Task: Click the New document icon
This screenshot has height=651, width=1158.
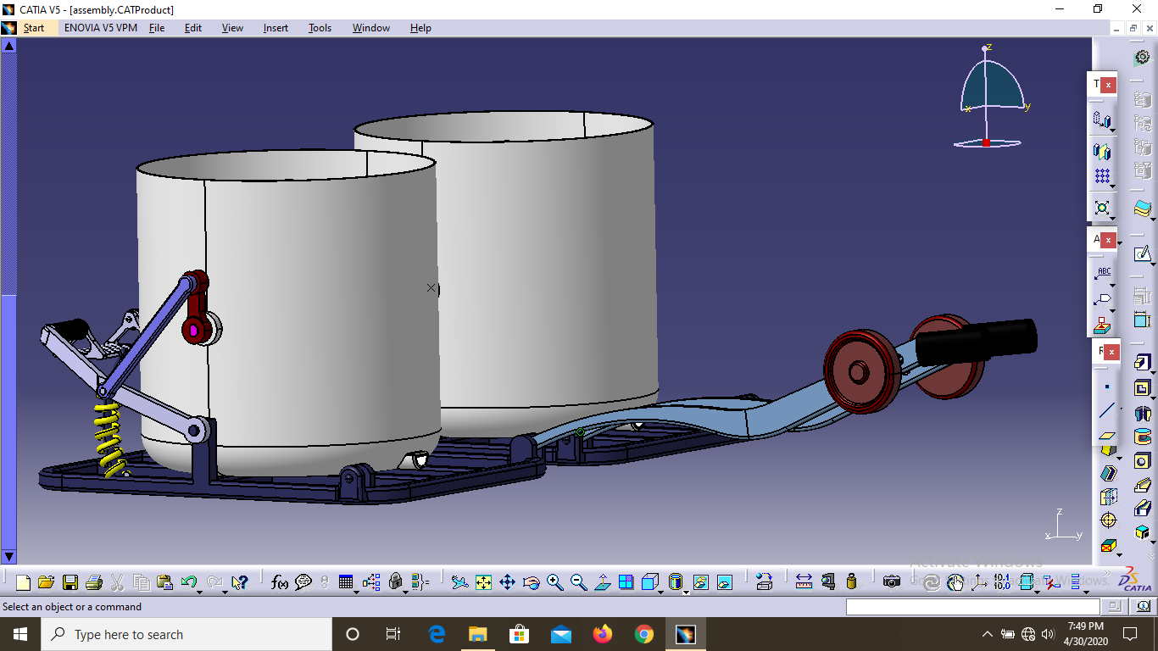Action: (23, 582)
